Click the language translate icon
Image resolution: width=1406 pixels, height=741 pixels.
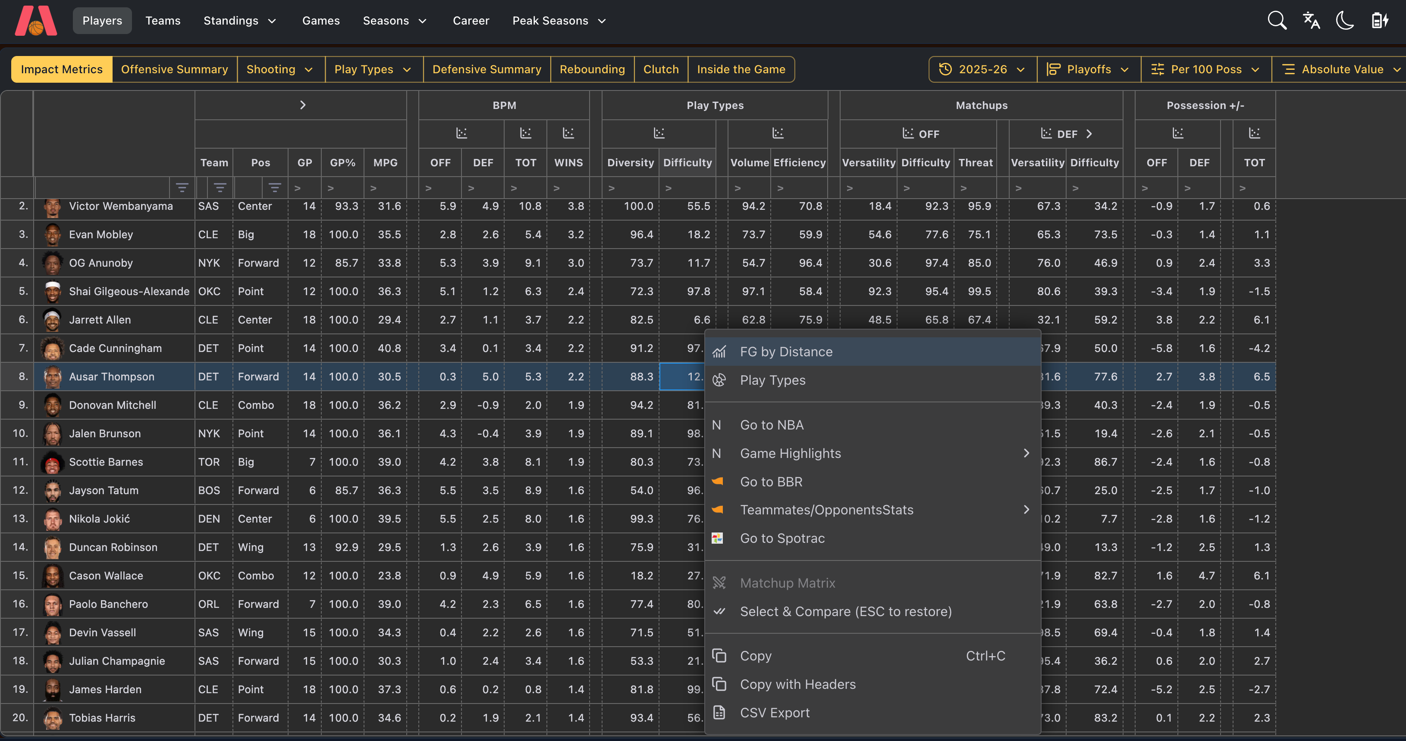1311,21
